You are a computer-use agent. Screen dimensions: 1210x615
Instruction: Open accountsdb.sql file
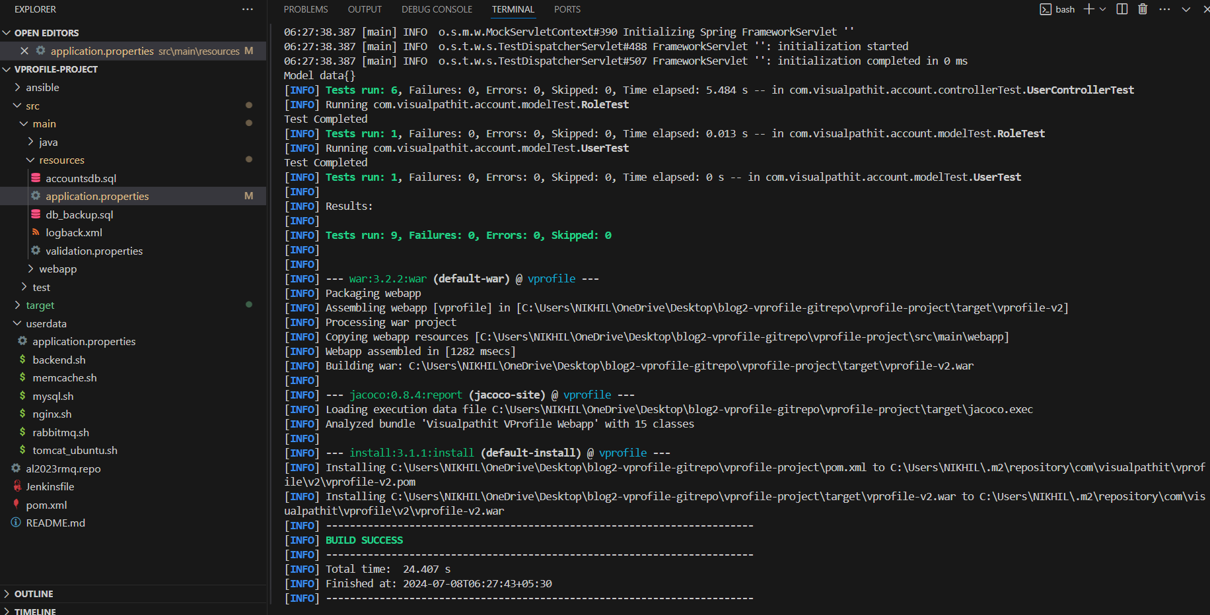81,178
